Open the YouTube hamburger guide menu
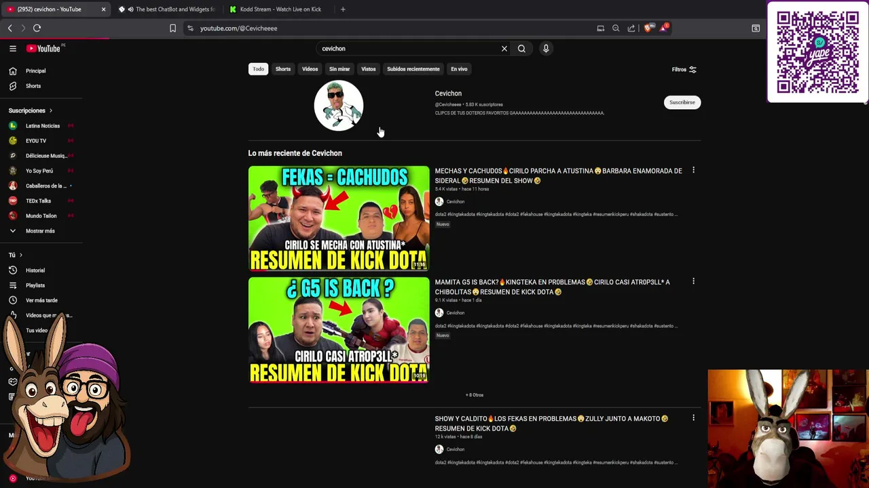869x488 pixels. point(12,48)
